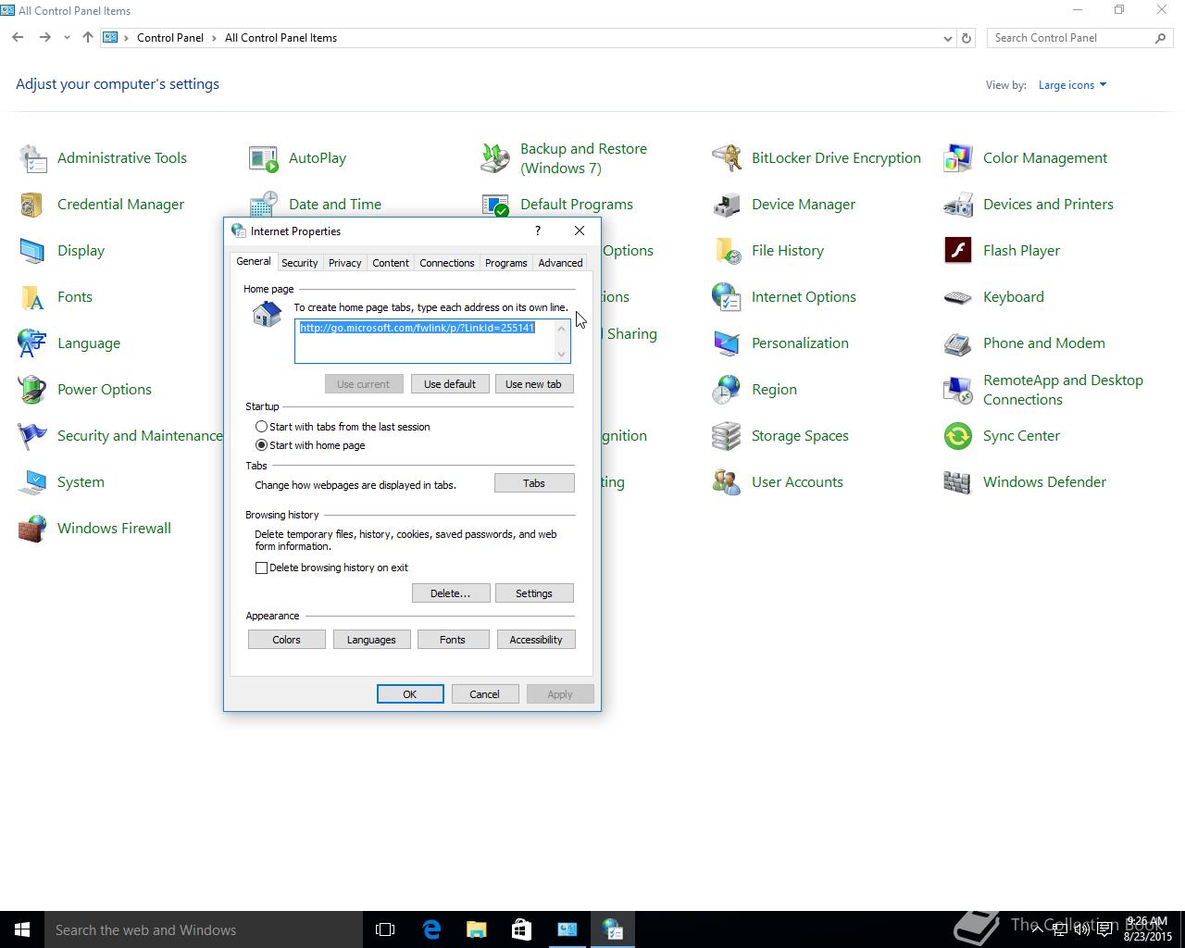Open the File History icon
The height and width of the screenshot is (948, 1185).
(x=727, y=251)
